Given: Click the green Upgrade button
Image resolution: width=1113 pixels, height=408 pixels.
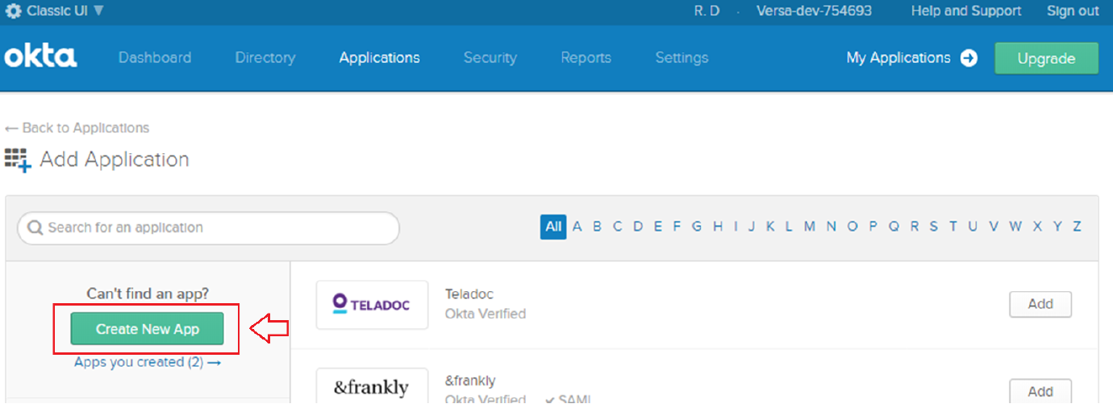Looking at the screenshot, I should click(x=1046, y=58).
